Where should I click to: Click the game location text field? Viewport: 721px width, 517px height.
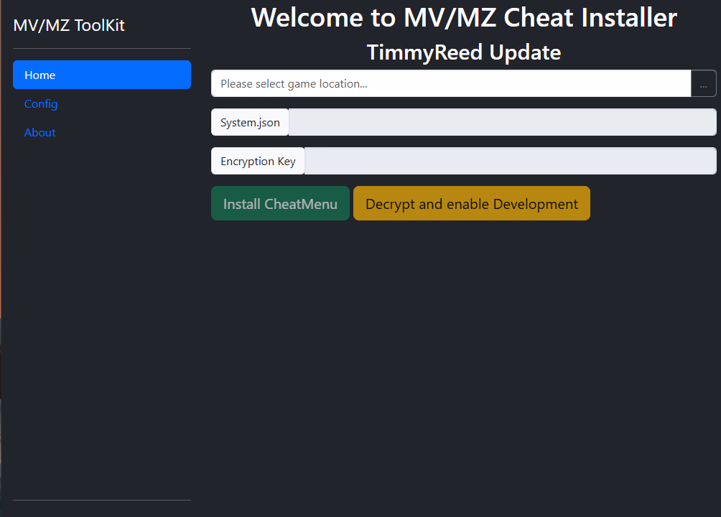point(450,83)
